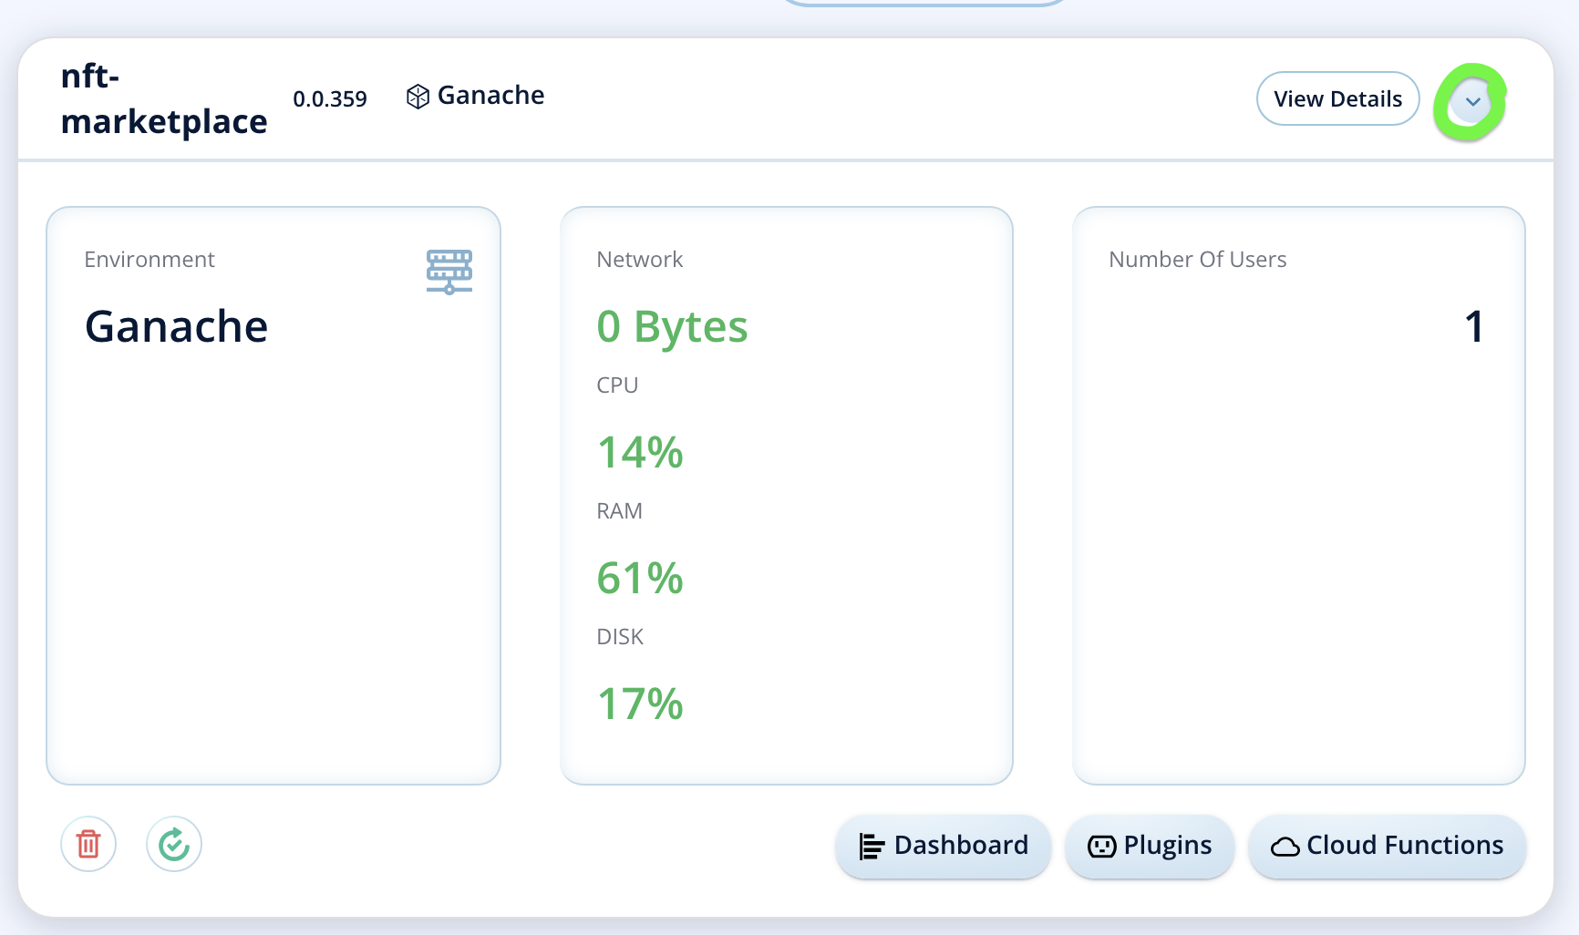Click the server rack icon in Environment card
This screenshot has width=1579, height=935.
coord(449,272)
